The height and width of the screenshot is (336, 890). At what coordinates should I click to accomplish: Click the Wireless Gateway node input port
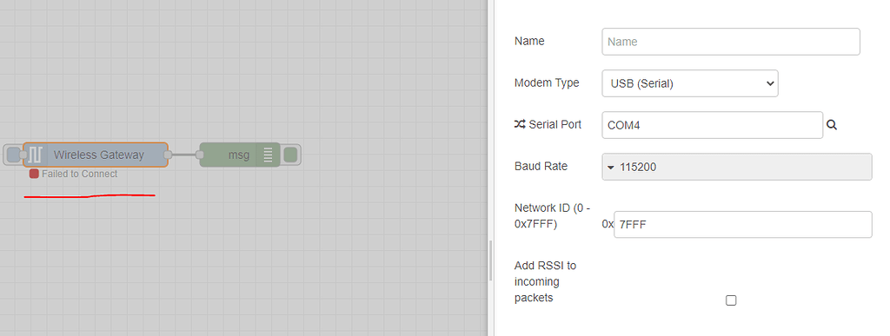coord(23,155)
